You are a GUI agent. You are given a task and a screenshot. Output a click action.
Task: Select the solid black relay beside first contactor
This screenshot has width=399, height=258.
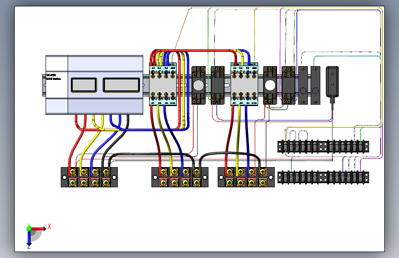click(218, 85)
